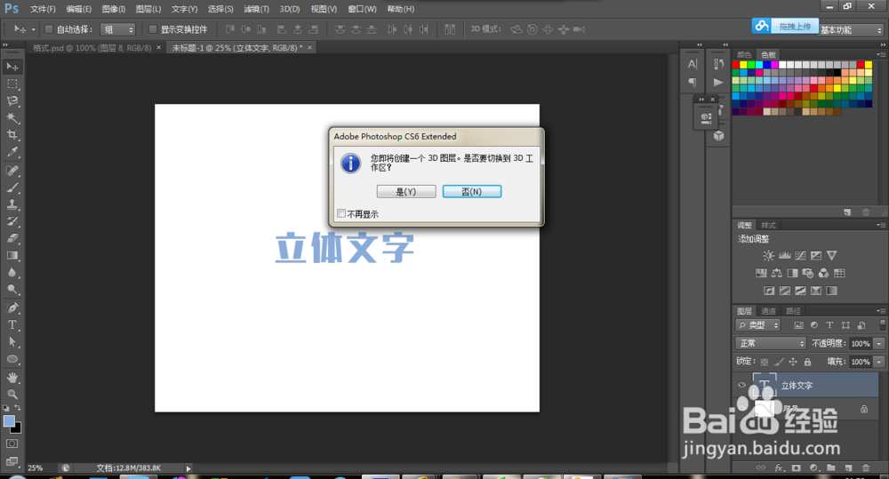Open the 类型 layer filter dropdown
Screen dimensions: 889x479
(x=758, y=325)
